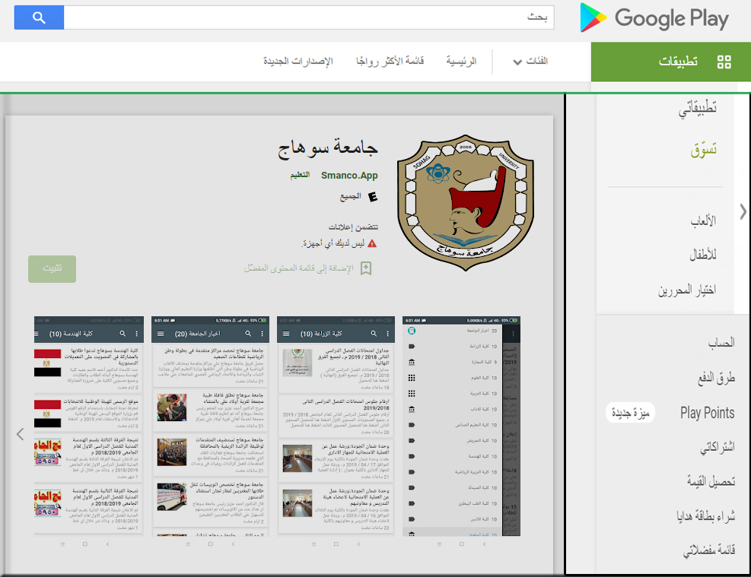Click the Everyone content rating icon

[373, 197]
